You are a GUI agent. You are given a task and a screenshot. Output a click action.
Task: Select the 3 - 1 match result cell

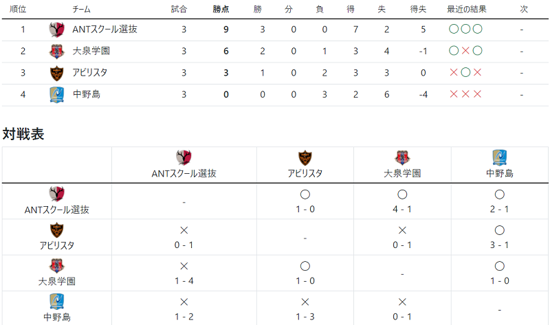tap(500, 237)
